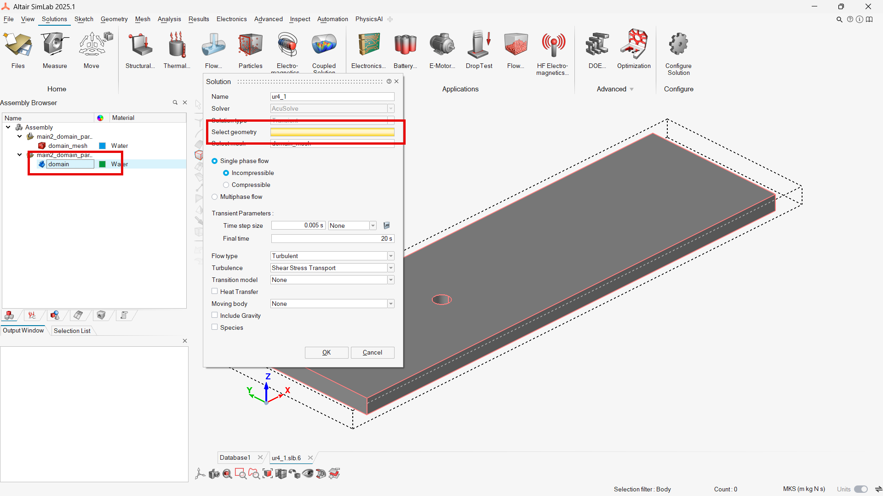883x496 pixels.
Task: Toggle the Units switch in status bar
Action: [x=860, y=489]
